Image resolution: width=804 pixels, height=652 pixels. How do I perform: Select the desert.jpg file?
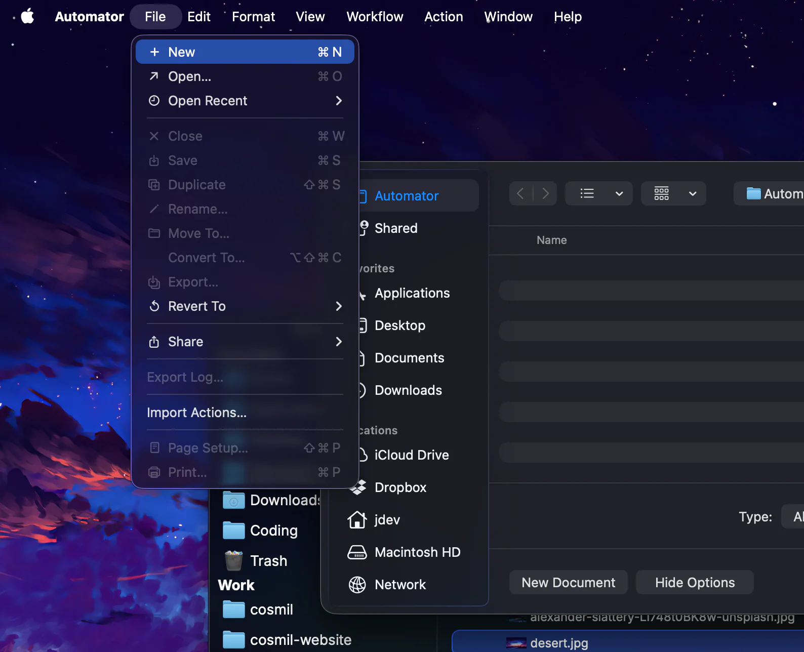(x=628, y=642)
